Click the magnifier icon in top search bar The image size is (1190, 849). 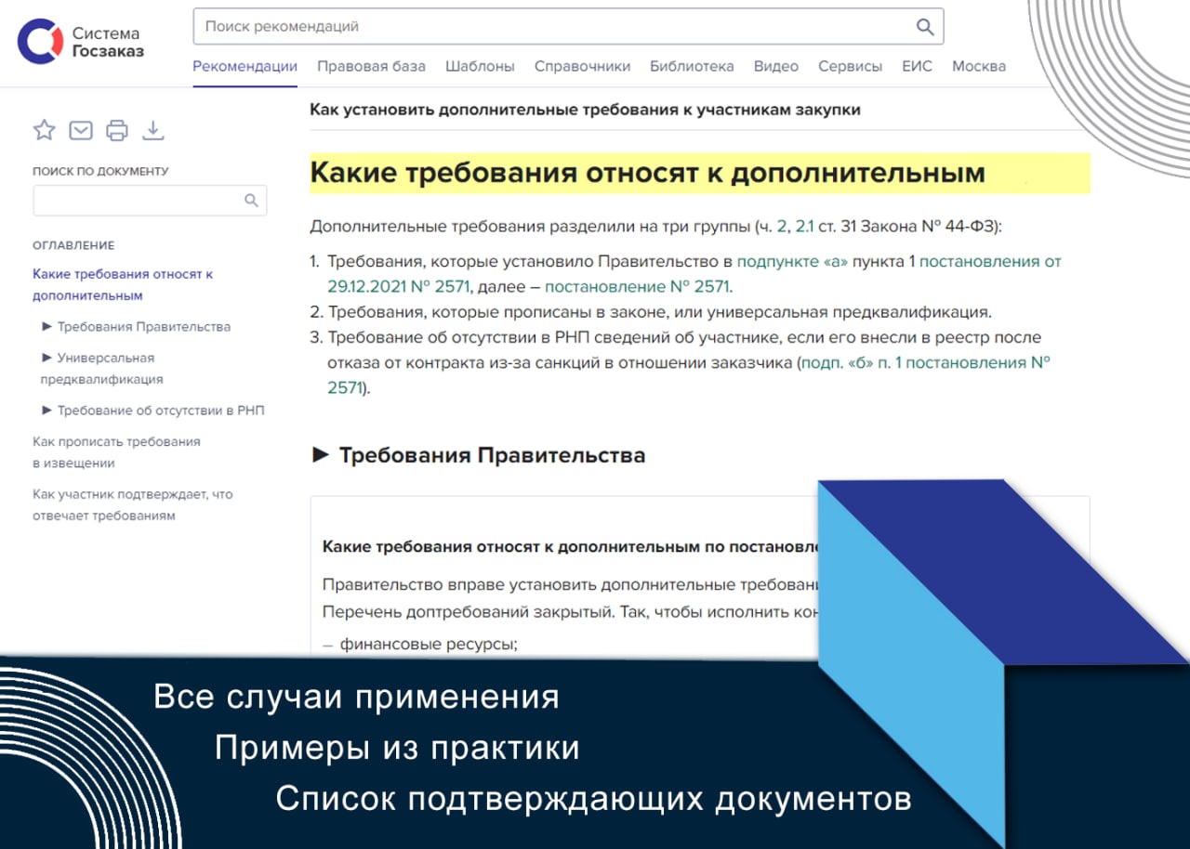click(x=924, y=27)
